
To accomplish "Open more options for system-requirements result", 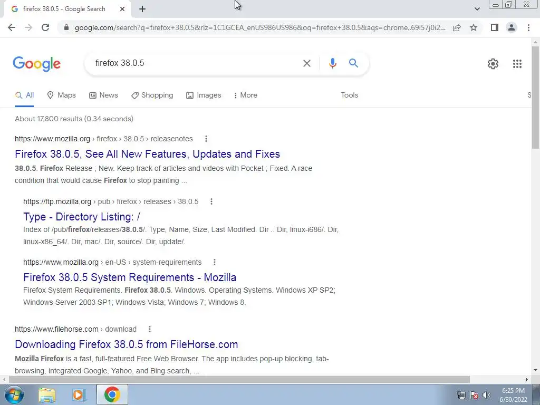I will tap(214, 262).
